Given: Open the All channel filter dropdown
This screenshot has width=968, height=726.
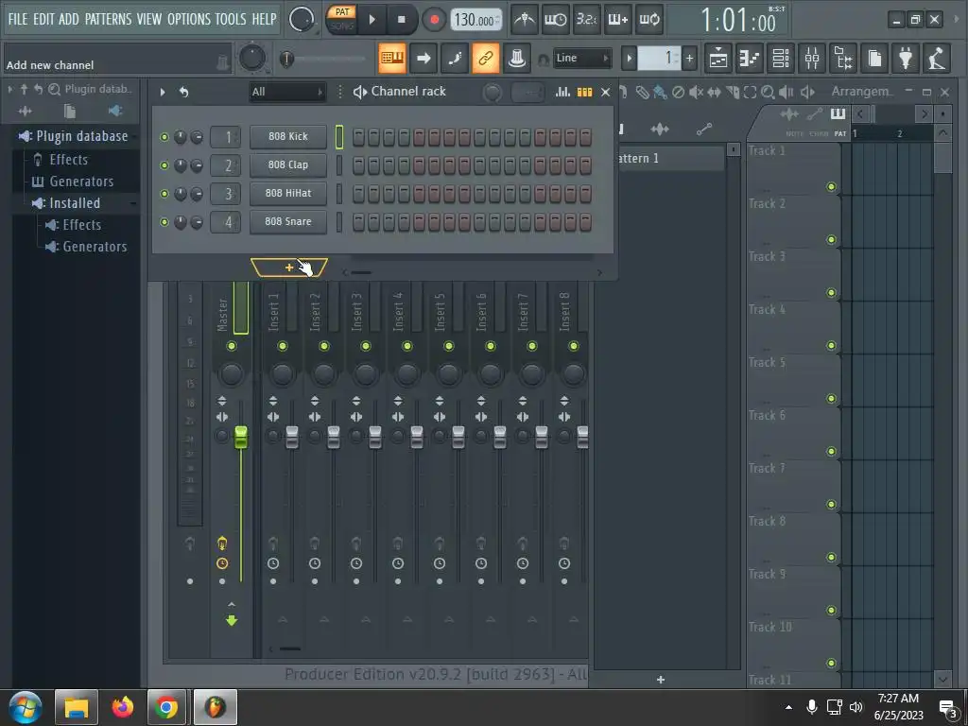Looking at the screenshot, I should click(x=287, y=92).
